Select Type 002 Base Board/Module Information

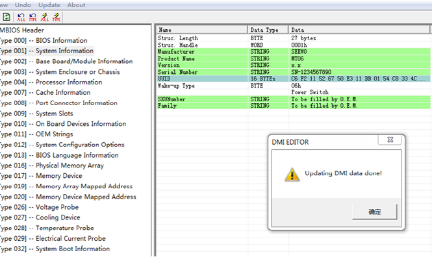tap(66, 62)
